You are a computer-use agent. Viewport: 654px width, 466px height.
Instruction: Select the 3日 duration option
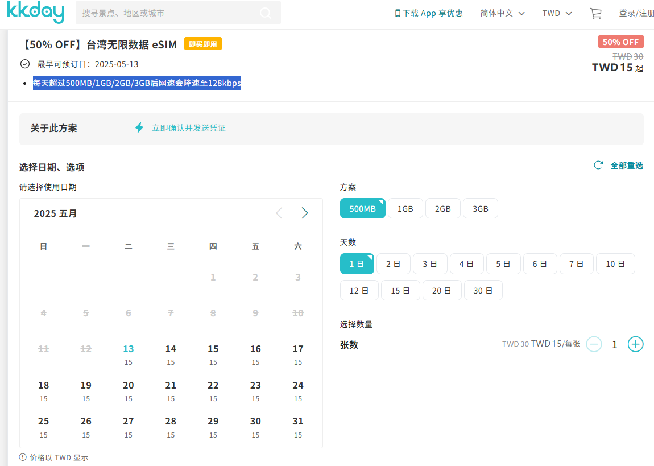pyautogui.click(x=430, y=263)
